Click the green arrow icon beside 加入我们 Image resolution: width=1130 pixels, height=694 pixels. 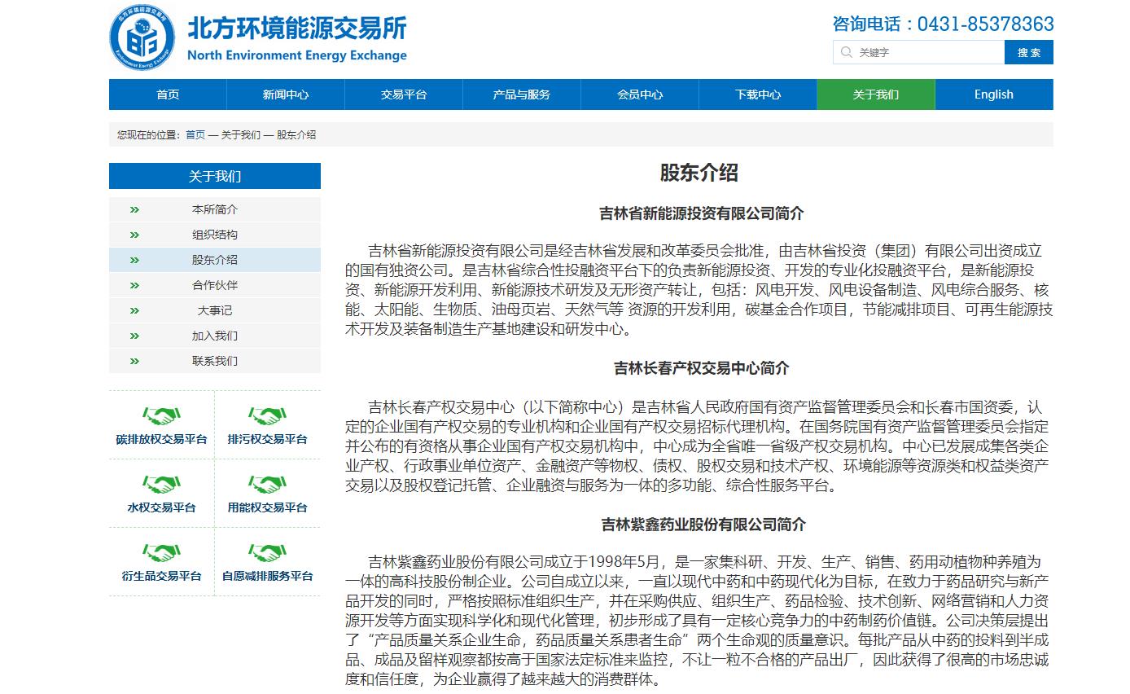coord(134,336)
